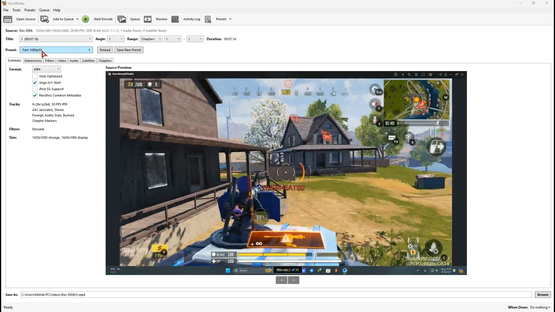This screenshot has width=555, height=312.
Task: Click the Open Source film icon
Action: coord(8,19)
